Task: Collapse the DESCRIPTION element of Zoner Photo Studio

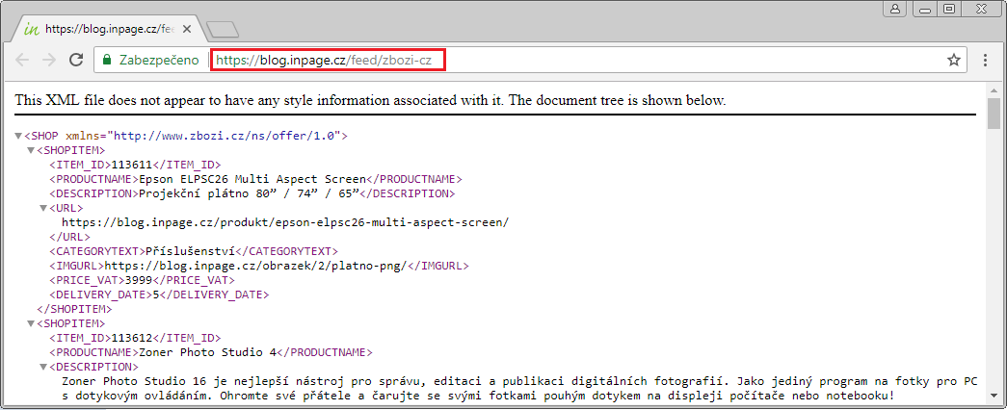Action: [43, 367]
